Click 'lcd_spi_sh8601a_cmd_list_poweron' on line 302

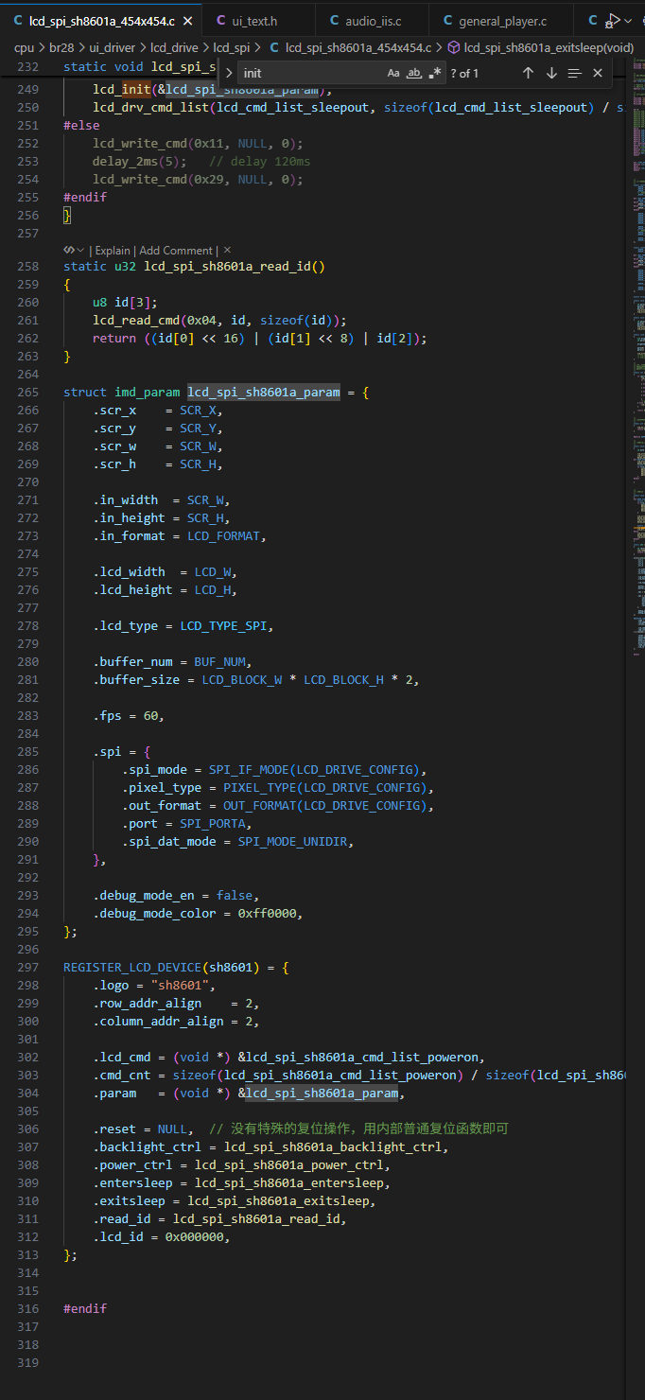coord(364,1058)
